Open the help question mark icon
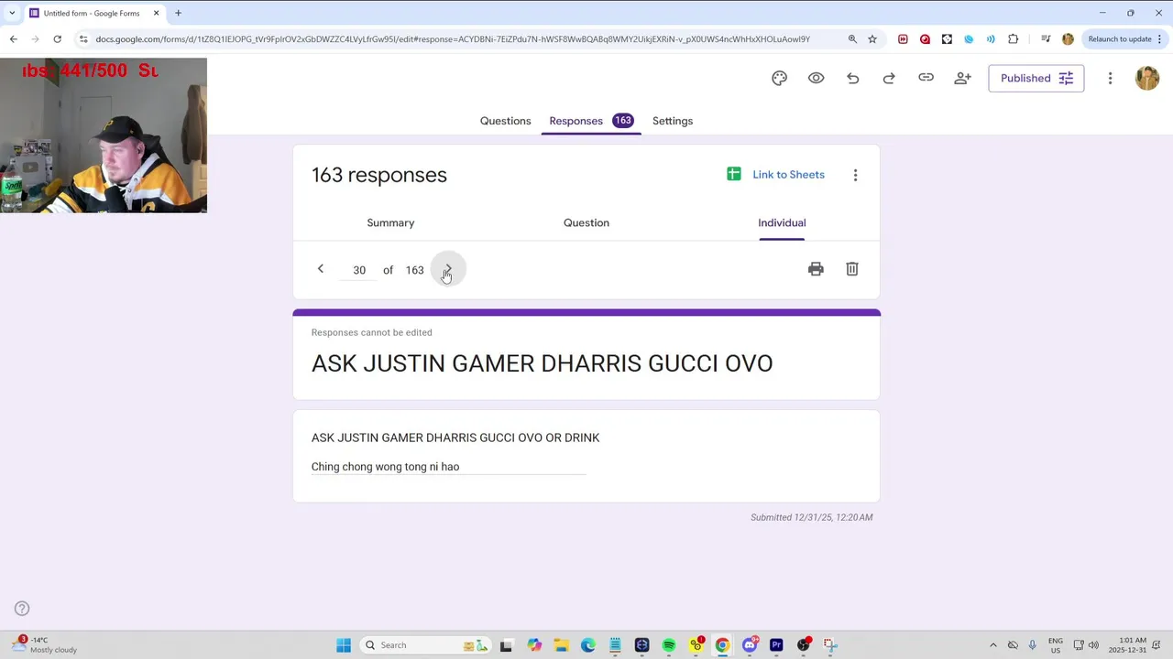 click(22, 609)
